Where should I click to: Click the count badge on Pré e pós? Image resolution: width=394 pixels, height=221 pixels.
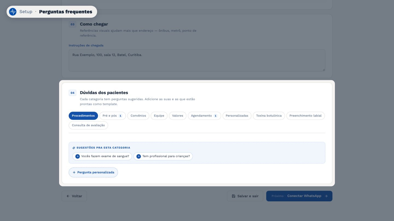point(120,116)
